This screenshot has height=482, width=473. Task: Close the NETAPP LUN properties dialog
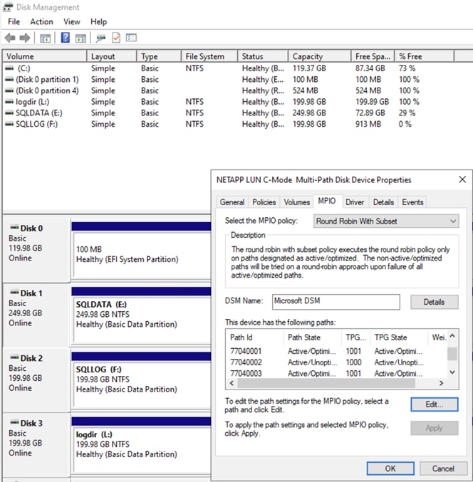(462, 179)
